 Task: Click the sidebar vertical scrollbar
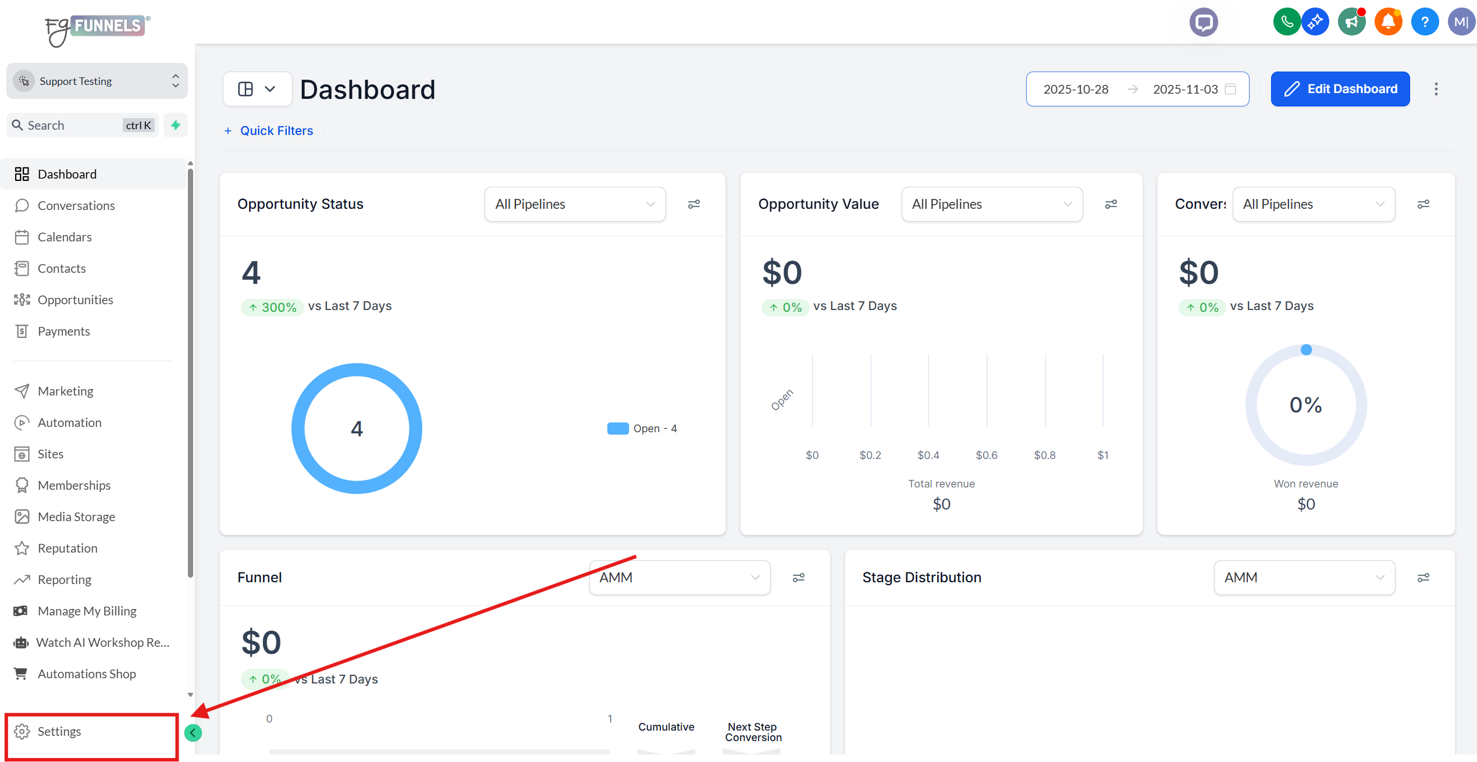190,372
